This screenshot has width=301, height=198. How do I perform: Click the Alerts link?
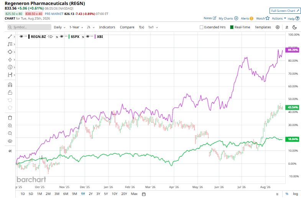(245, 18)
